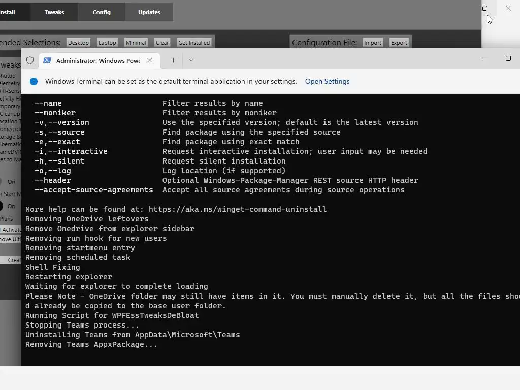Image resolution: width=520 pixels, height=390 pixels.
Task: Click the Minimal recommended selection button
Action: (x=136, y=43)
